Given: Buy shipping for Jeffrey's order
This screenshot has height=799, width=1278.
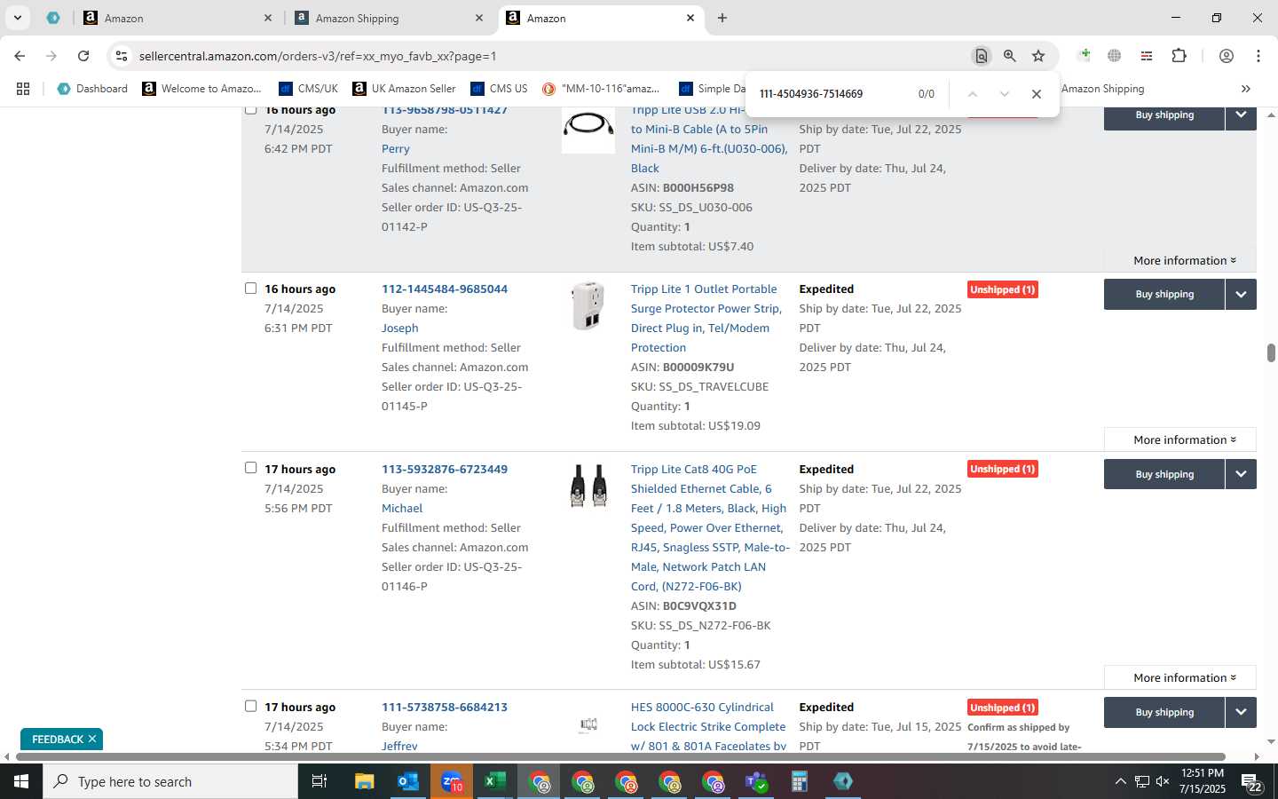Looking at the screenshot, I should 1164,712.
